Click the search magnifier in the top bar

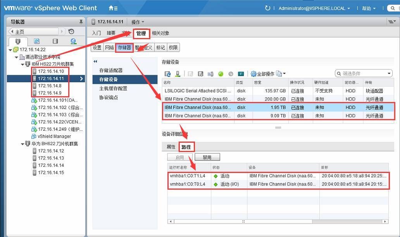[x=393, y=8]
